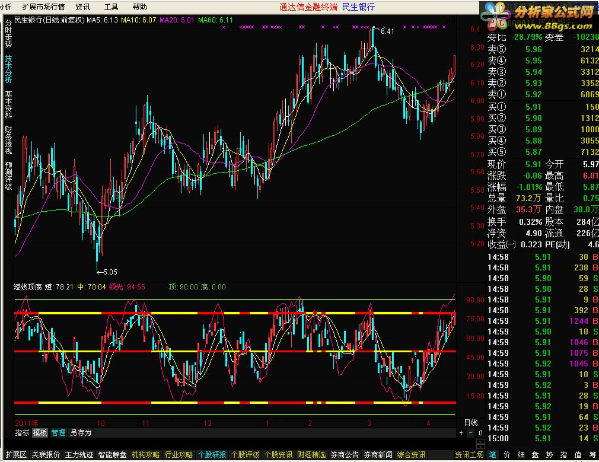599x462 pixels.
Task: Click the 模板 button below the chart
Action: (x=40, y=432)
